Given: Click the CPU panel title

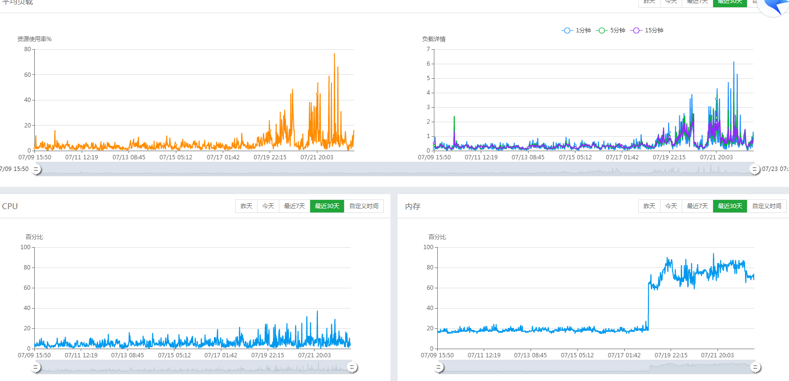Looking at the screenshot, I should pos(10,206).
